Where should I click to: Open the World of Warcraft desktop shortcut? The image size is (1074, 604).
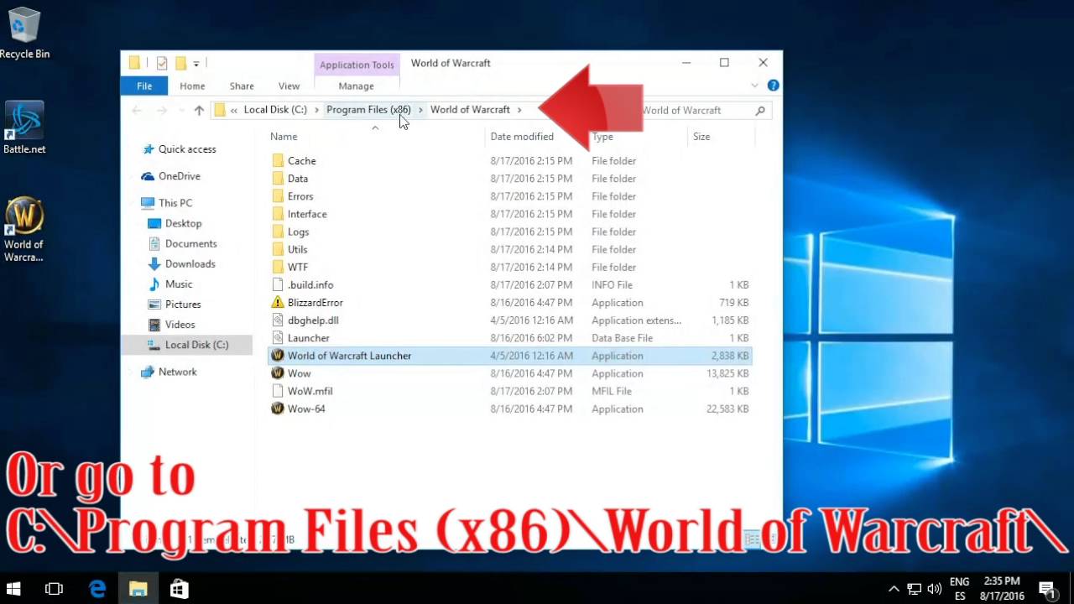click(x=24, y=229)
